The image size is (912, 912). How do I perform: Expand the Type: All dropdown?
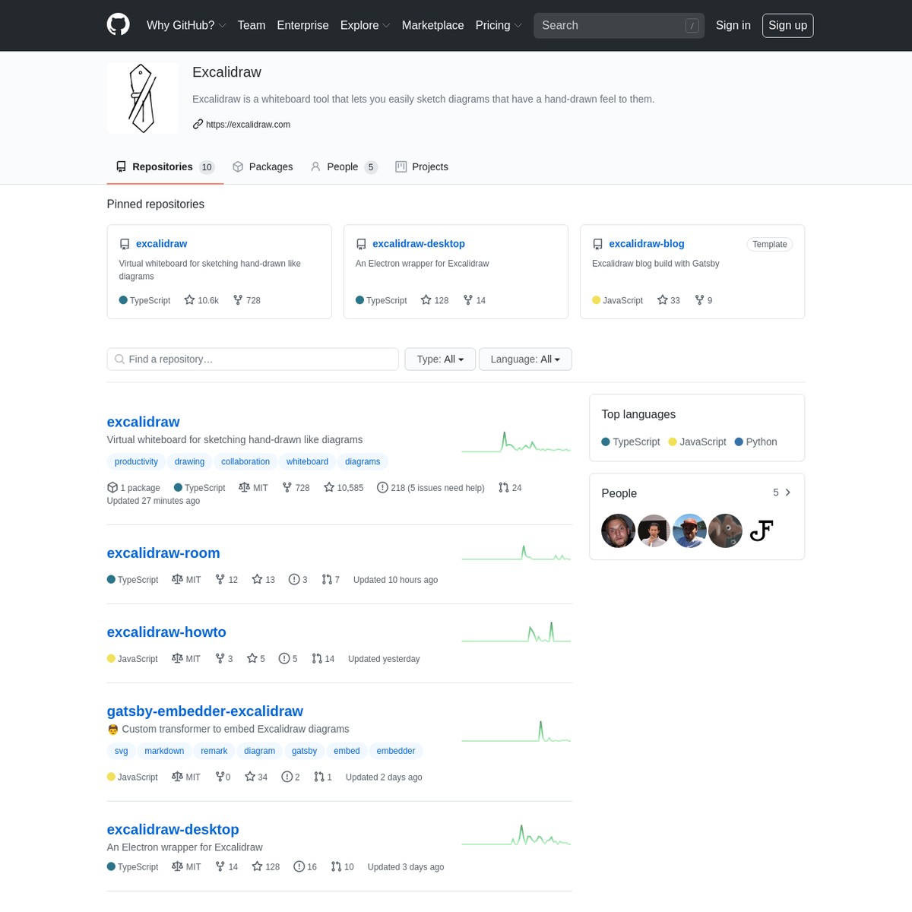click(x=440, y=359)
